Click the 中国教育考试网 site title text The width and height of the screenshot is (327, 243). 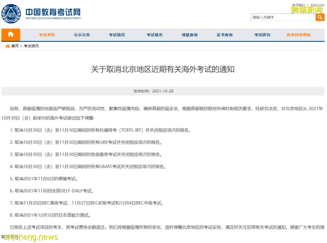54,12
